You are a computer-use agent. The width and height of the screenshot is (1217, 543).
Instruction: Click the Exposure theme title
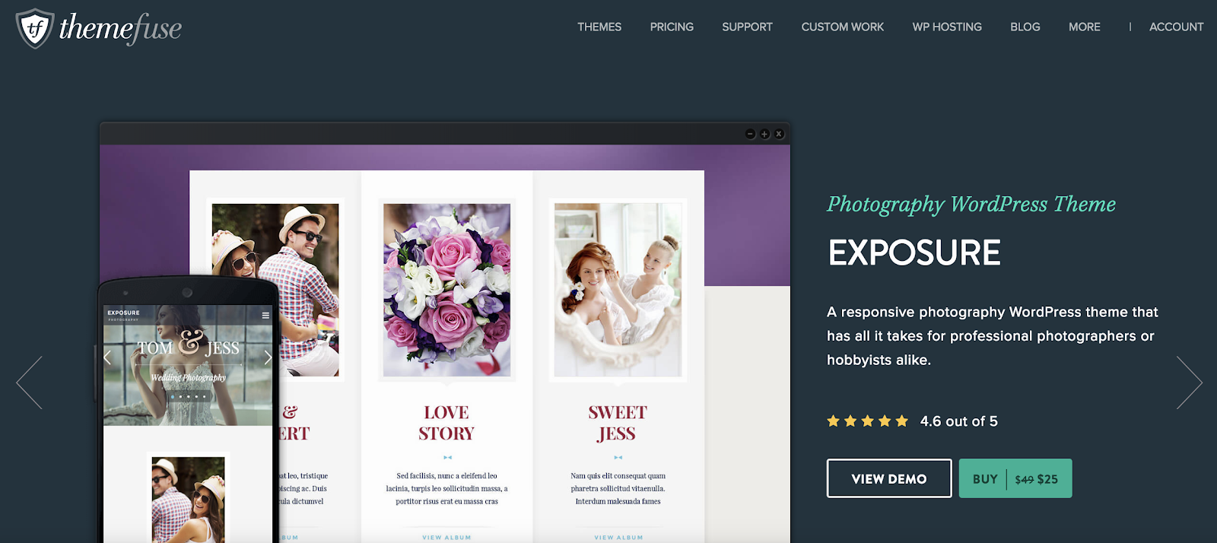[914, 252]
